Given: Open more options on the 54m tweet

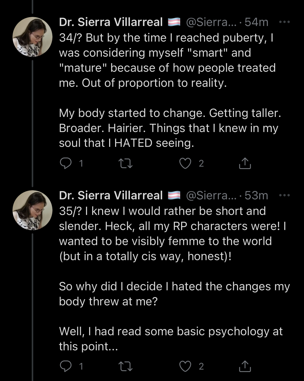Looking at the screenshot, I should click(285, 22).
